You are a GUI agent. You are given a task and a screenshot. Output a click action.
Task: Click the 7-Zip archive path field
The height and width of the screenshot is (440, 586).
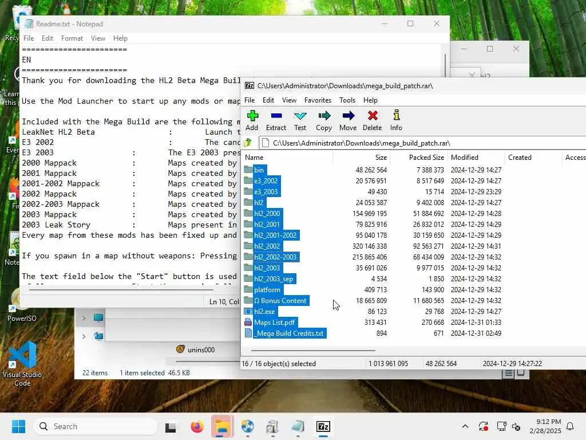[422, 143]
